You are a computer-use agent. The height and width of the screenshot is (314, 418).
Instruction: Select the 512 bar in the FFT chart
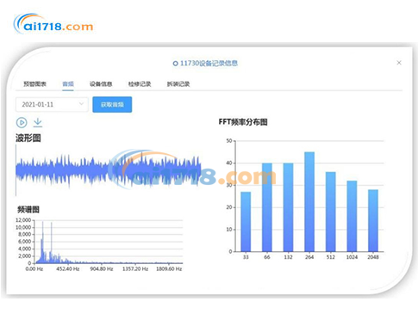click(331, 212)
